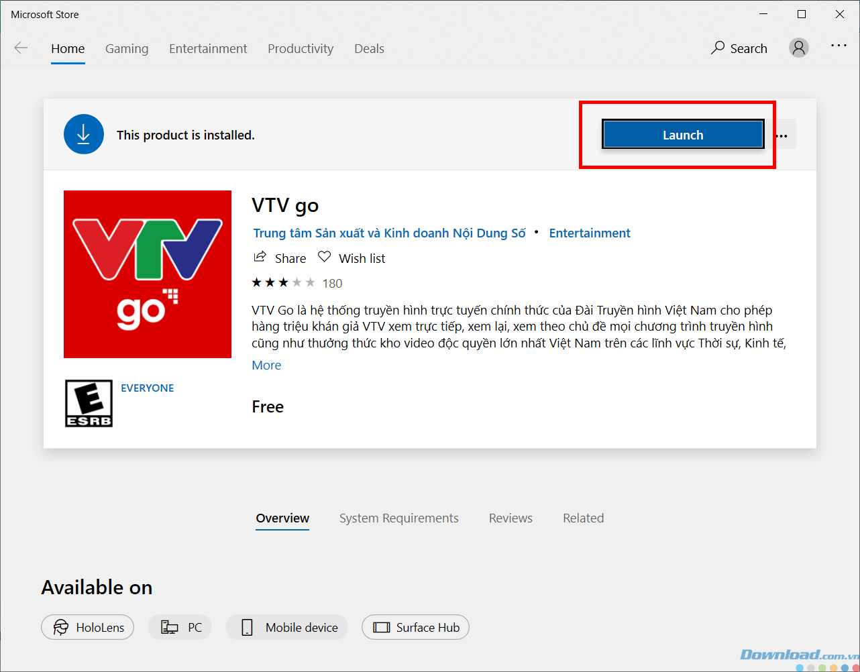This screenshot has width=860, height=672.
Task: Click the star rating of 180 reviews
Action: [297, 283]
